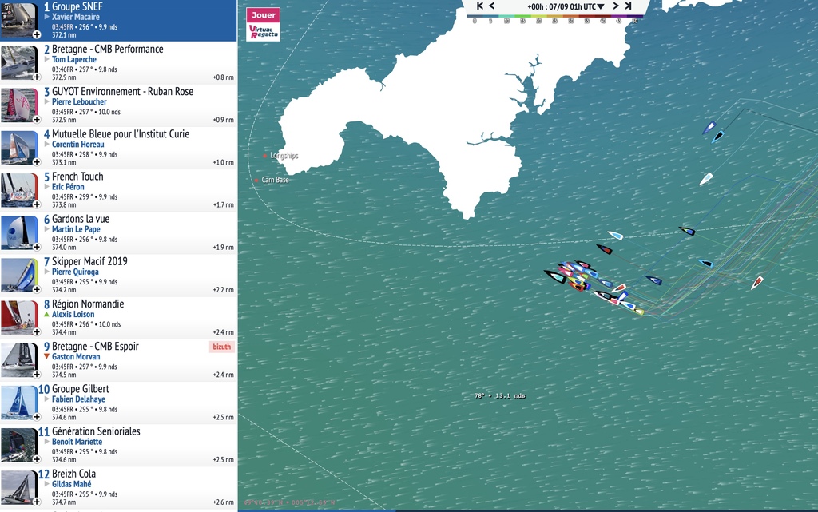Open the Breizh Cola boat photo

pos(19,487)
